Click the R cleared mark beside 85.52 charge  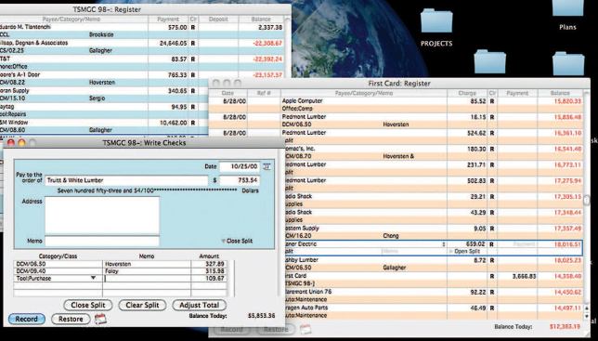(x=492, y=101)
